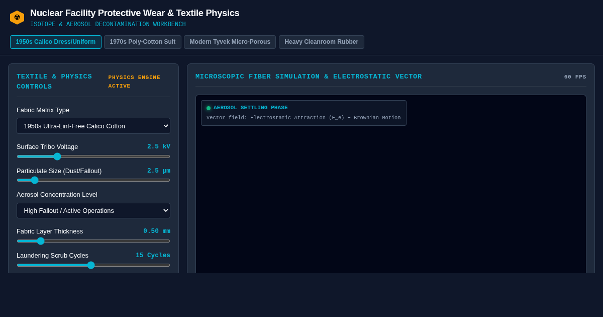Image resolution: width=603 pixels, height=317 pixels.
Task: Switch to the 1970s Poly-Cotton Suit tab
Action: pos(143,42)
